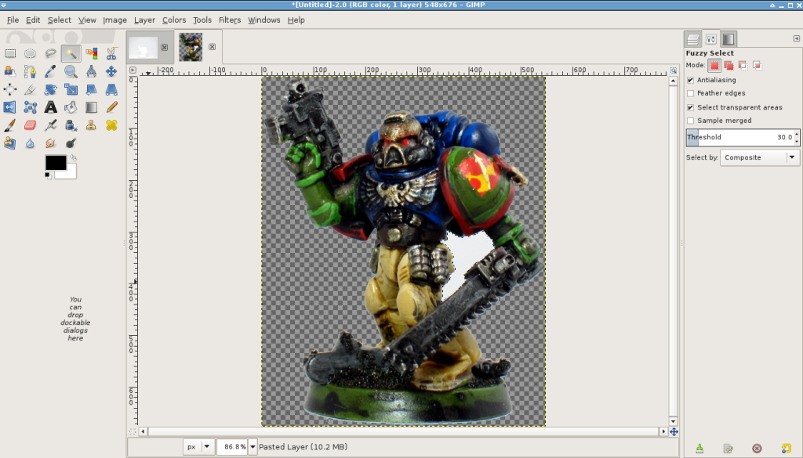Image resolution: width=803 pixels, height=458 pixels.
Task: Select the Ellipse Select tool
Action: pyautogui.click(x=31, y=53)
